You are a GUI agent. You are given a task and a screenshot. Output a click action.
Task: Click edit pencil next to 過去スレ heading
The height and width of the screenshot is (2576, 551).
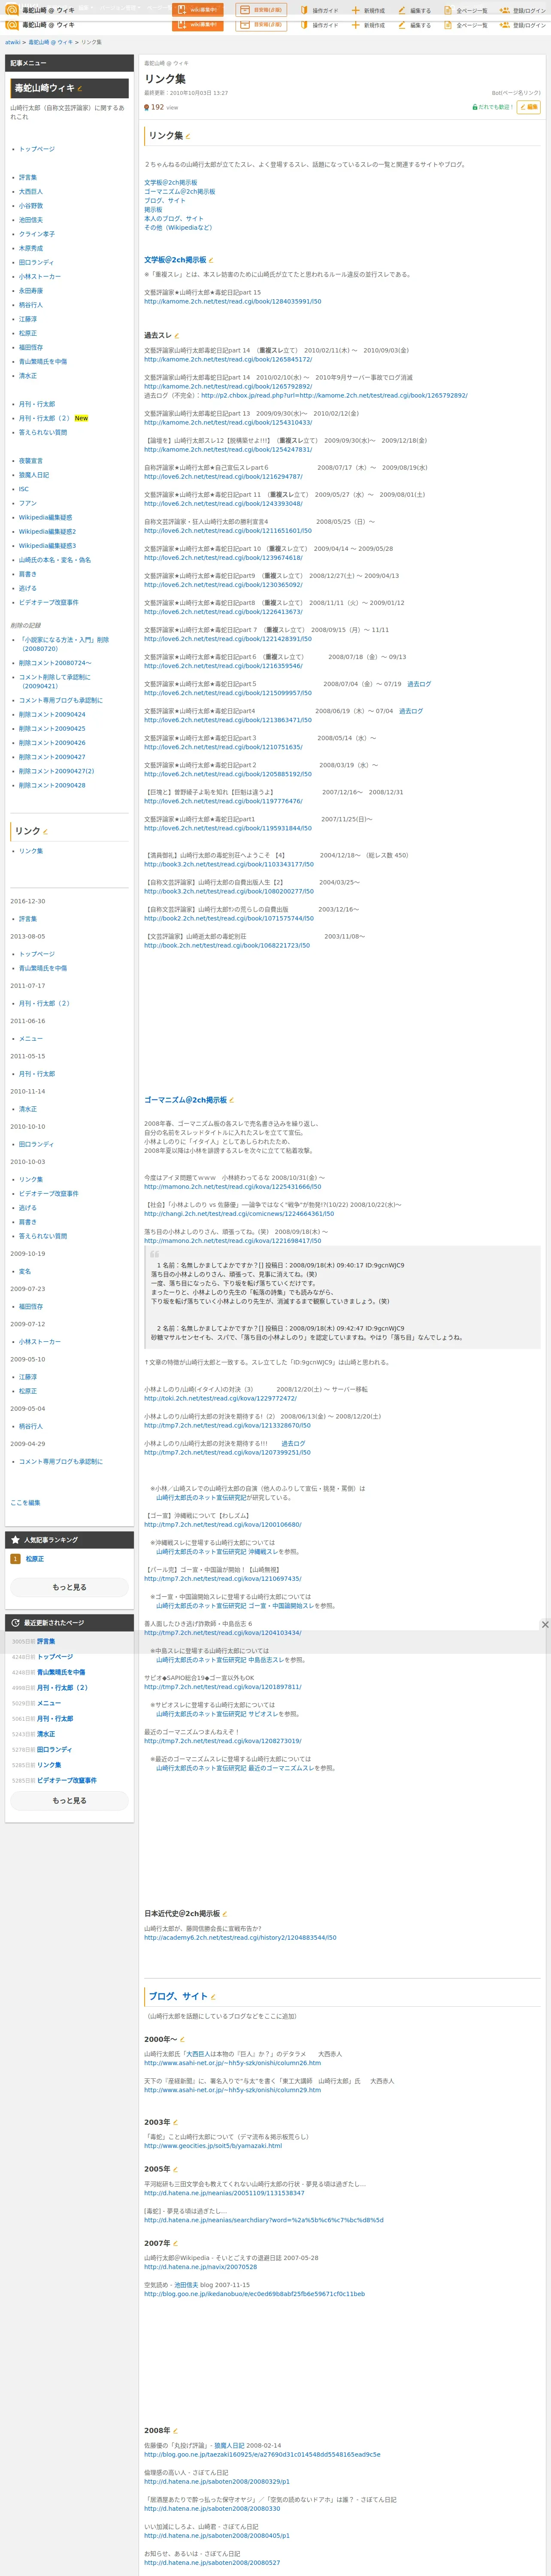(x=177, y=336)
